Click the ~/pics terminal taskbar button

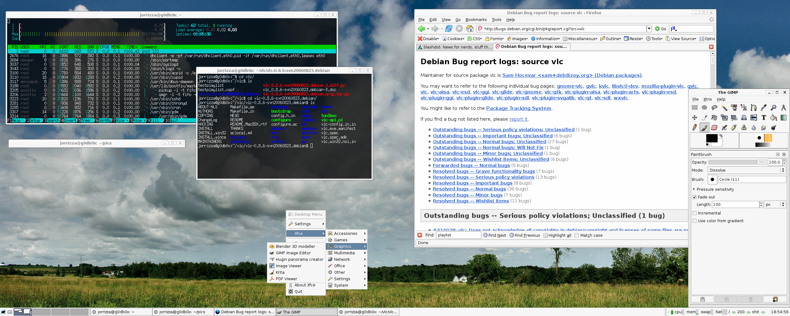coord(183,312)
